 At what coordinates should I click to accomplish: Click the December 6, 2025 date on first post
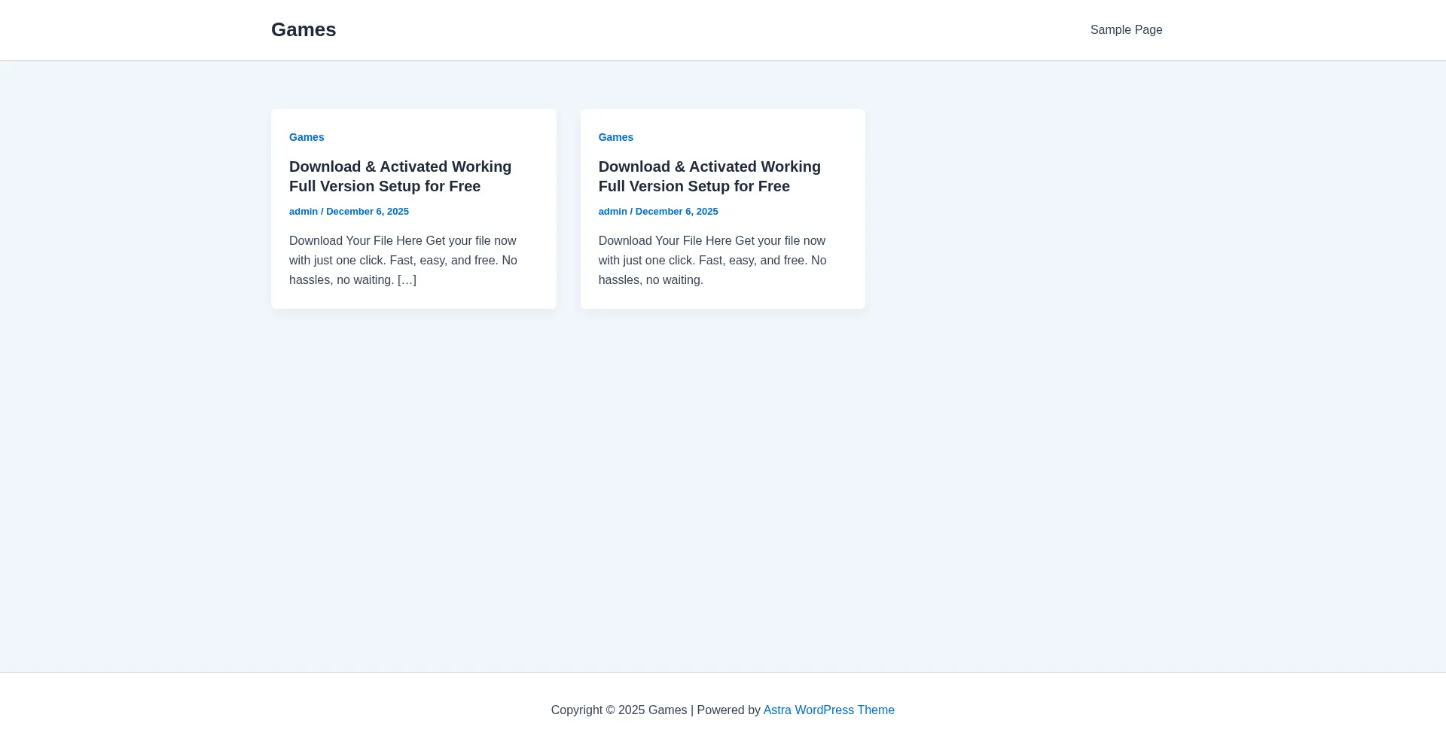[368, 212]
